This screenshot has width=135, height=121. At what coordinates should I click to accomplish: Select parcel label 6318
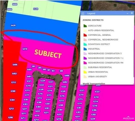(x=96, y=97)
